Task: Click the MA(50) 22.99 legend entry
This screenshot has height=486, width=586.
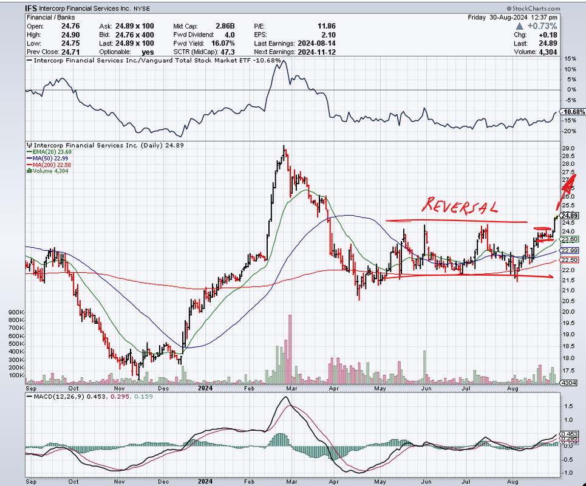Action: click(x=48, y=158)
